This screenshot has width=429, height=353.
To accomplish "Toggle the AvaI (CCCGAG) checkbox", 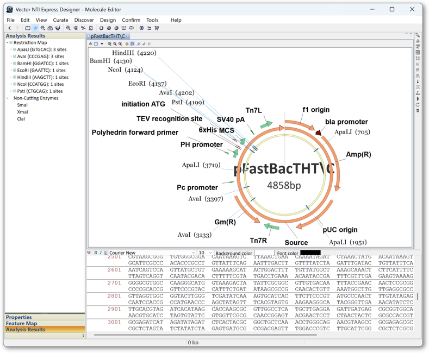I will (x=15, y=56).
